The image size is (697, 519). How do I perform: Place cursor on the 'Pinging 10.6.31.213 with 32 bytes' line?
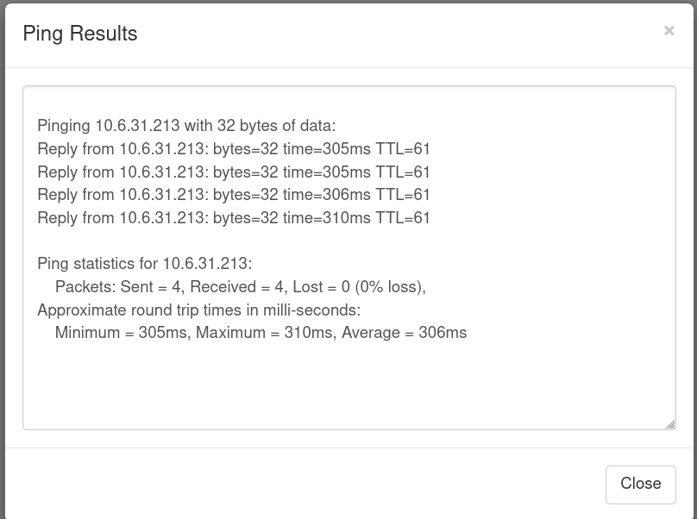tap(186, 125)
